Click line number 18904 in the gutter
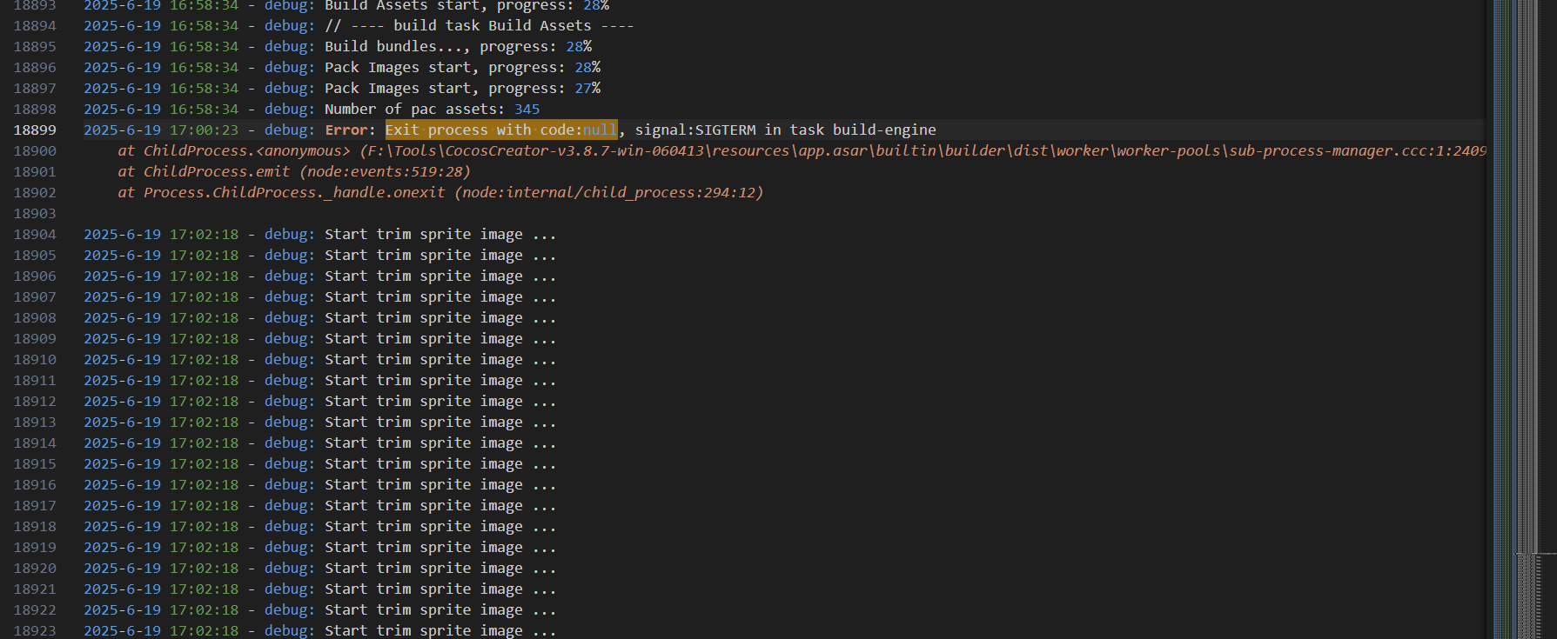Viewport: 1557px width, 639px height. point(35,235)
